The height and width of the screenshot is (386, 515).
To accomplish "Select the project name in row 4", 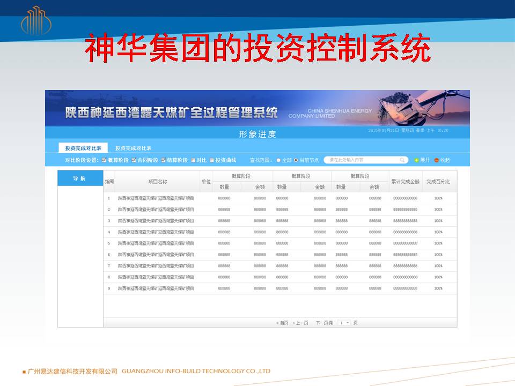I will 156,232.
